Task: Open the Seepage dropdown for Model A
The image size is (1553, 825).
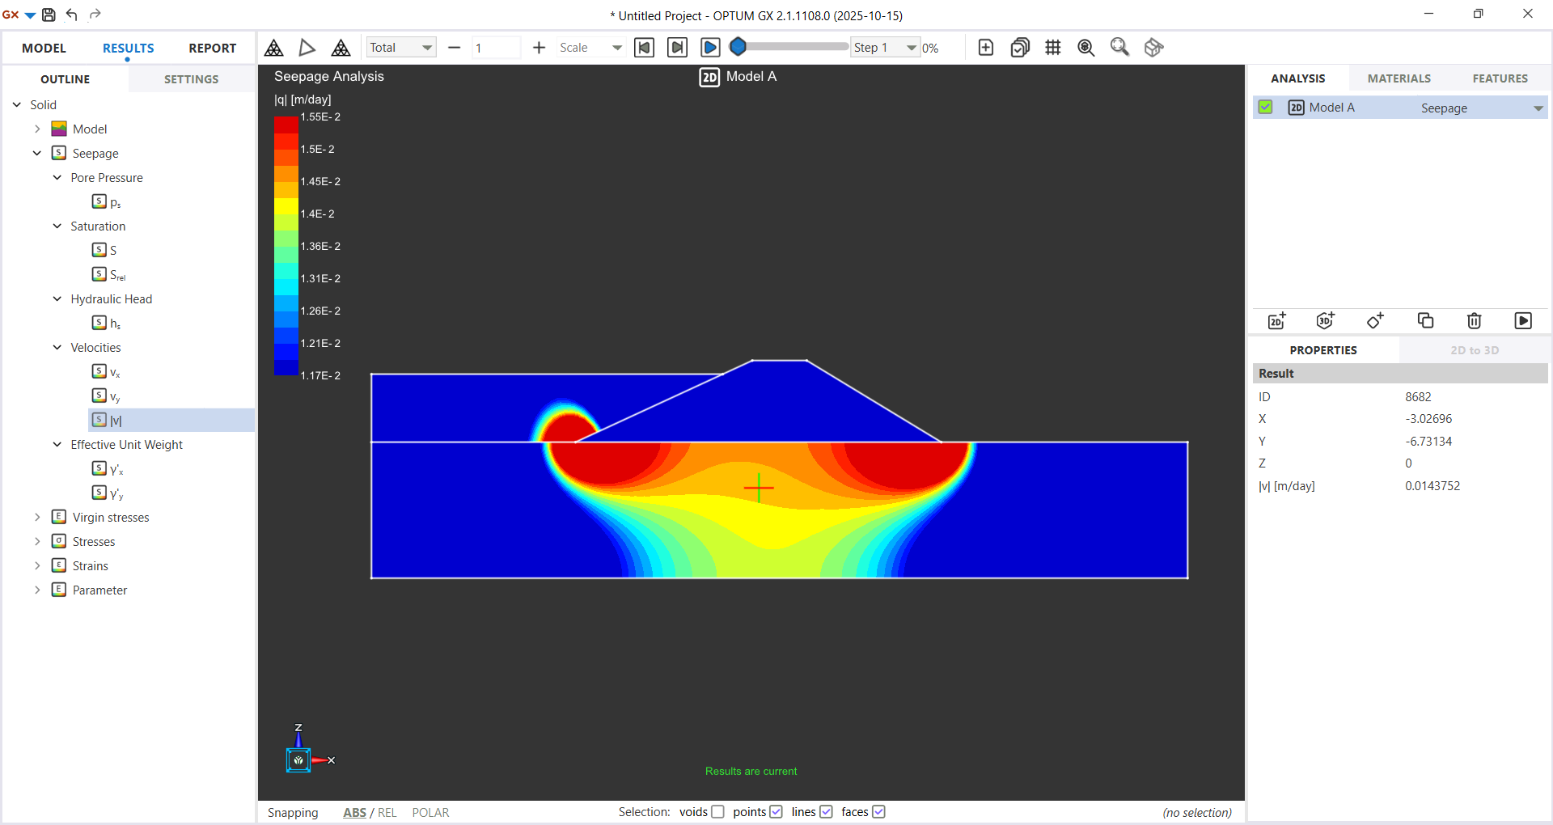Action: tap(1536, 107)
